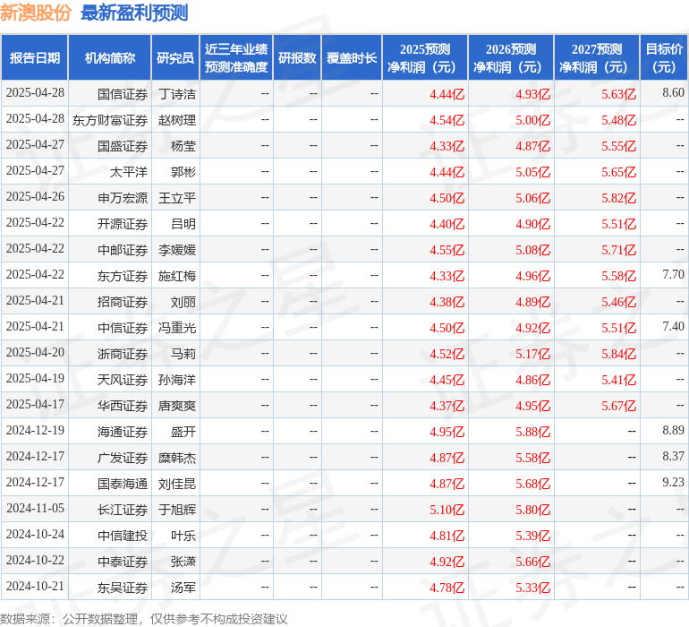Click analyst name 糜韩杰
Image resolution: width=689 pixels, height=627 pixels.
coord(176,457)
